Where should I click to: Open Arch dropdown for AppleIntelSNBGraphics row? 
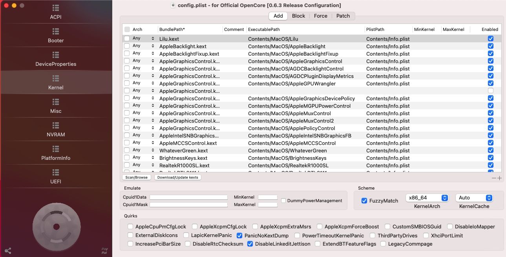pyautogui.click(x=153, y=136)
